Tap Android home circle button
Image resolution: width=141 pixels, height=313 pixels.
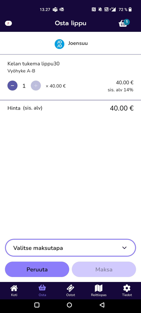69,305
